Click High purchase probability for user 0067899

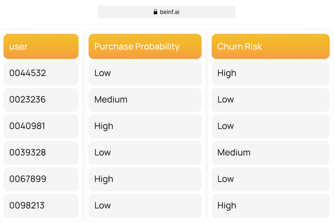pyautogui.click(x=145, y=179)
